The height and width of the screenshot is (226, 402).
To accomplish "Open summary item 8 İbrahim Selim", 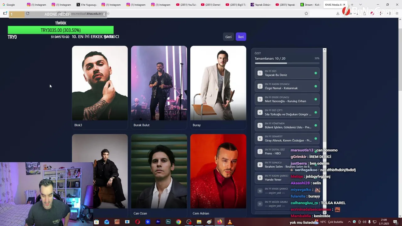I will pyautogui.click(x=287, y=165).
